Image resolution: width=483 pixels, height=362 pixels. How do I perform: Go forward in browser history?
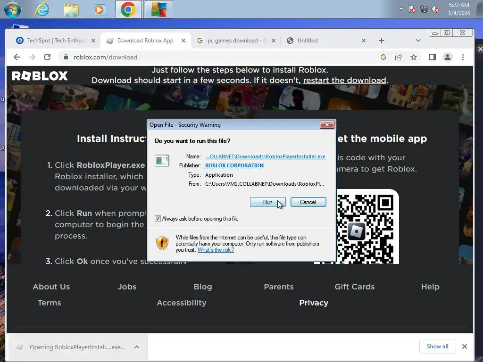(x=32, y=57)
